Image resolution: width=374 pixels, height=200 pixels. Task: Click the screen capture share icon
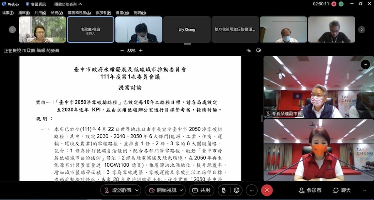(258, 50)
